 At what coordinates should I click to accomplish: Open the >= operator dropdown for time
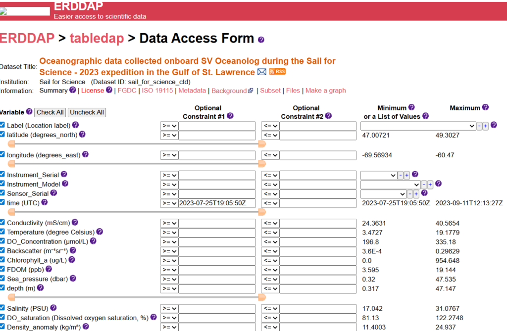169,203
